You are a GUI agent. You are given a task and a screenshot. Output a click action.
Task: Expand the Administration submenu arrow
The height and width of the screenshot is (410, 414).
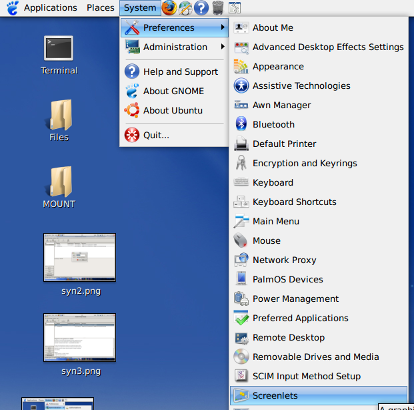[223, 47]
